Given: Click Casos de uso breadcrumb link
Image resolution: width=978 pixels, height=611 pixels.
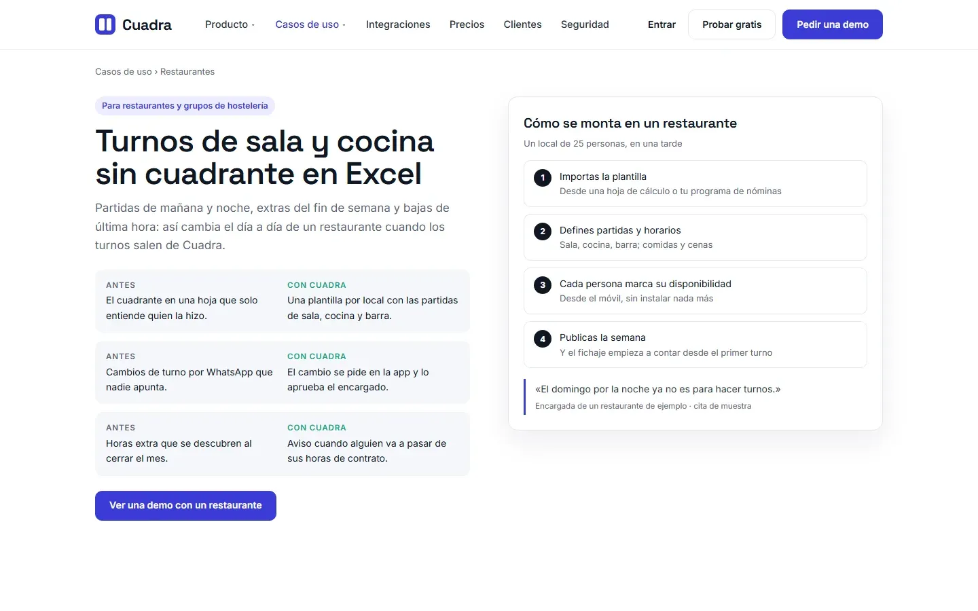Looking at the screenshot, I should [x=124, y=71].
